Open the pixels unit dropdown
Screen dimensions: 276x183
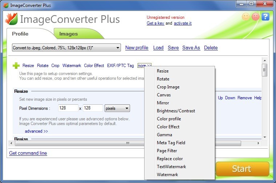117,108
